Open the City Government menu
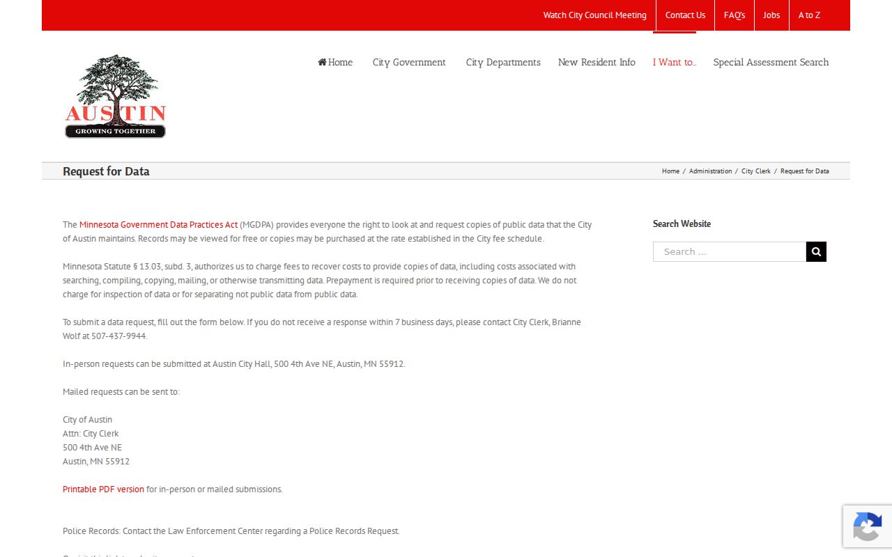This screenshot has height=557, width=892. pyautogui.click(x=409, y=62)
